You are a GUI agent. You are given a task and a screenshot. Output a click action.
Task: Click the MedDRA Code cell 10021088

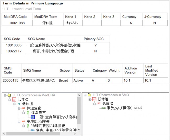point(17,23)
